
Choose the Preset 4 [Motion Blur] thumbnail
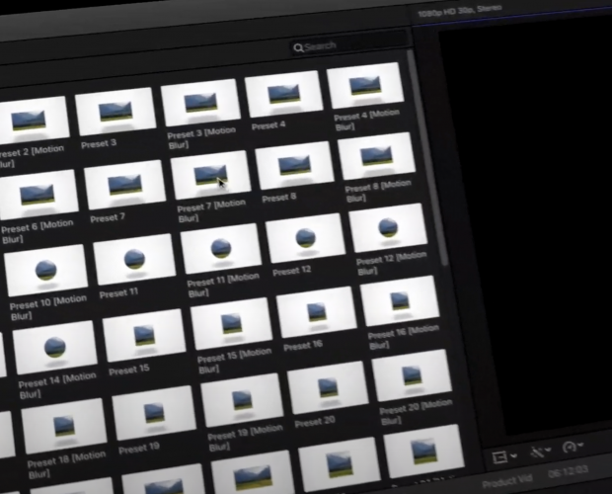tap(365, 85)
